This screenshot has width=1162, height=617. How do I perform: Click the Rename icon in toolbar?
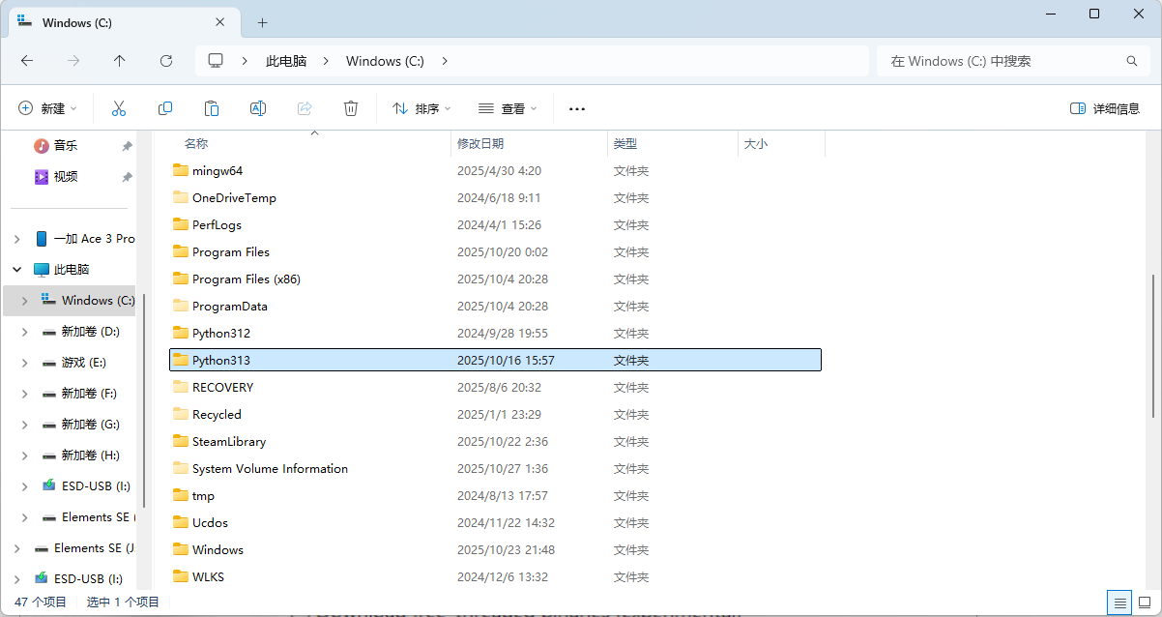pos(258,108)
